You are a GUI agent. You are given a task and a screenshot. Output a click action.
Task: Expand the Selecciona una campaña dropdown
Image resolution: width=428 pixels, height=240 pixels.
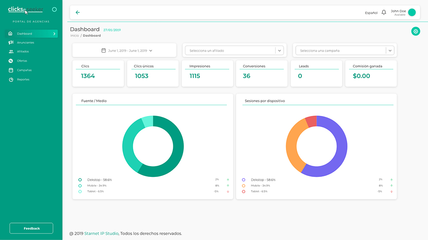click(389, 51)
